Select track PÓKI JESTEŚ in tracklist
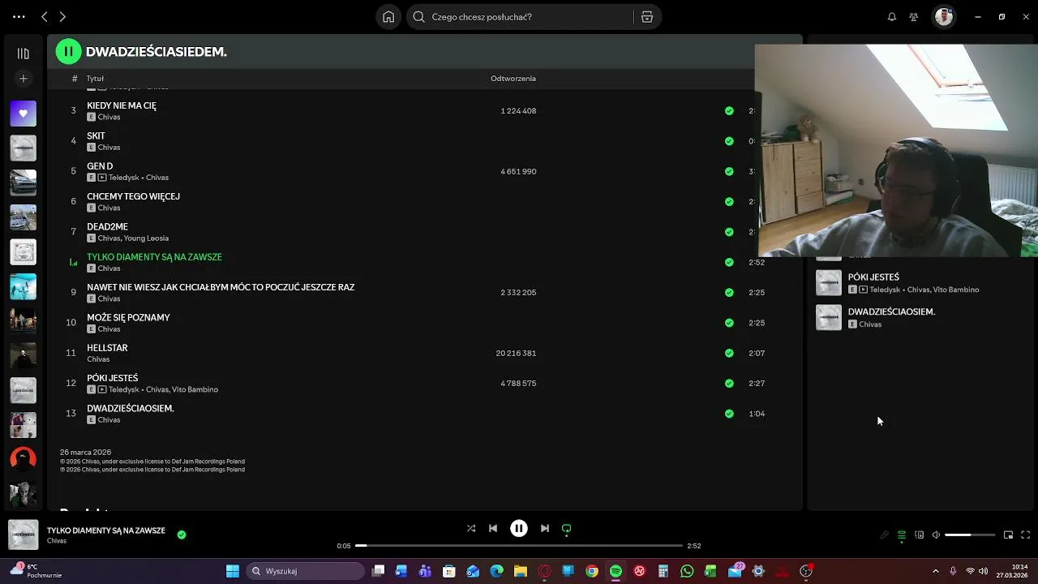Screen dimensions: 1038x584 pos(112,378)
